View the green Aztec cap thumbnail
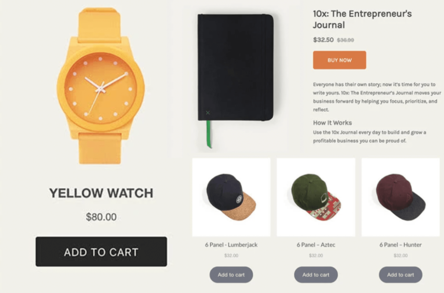Image resolution: width=444 pixels, height=293 pixels. (x=316, y=197)
